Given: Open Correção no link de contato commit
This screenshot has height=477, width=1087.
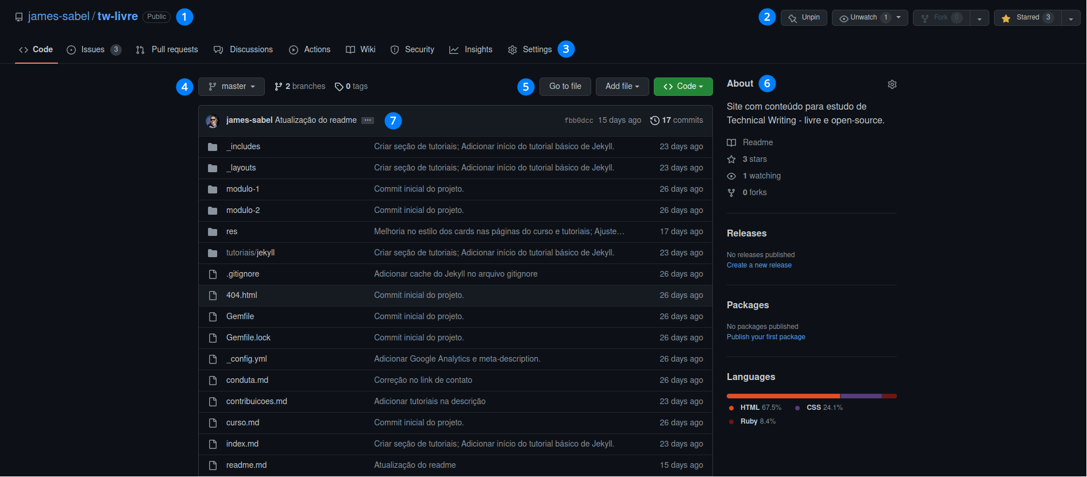Looking at the screenshot, I should pyautogui.click(x=423, y=381).
